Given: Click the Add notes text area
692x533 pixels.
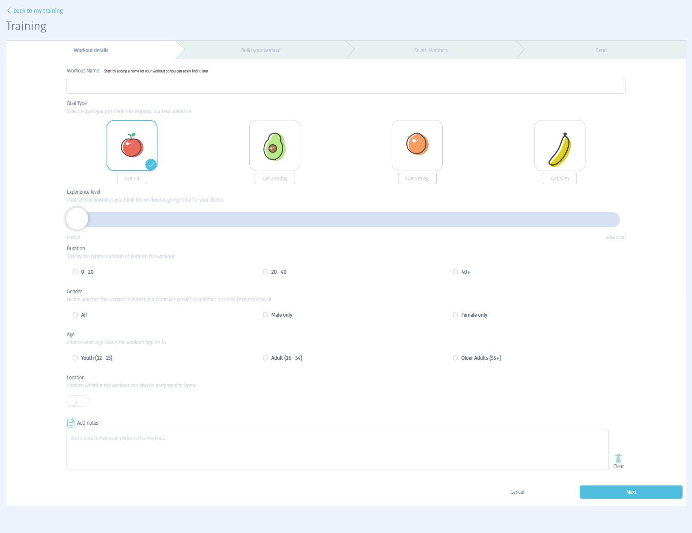Looking at the screenshot, I should click(x=337, y=450).
